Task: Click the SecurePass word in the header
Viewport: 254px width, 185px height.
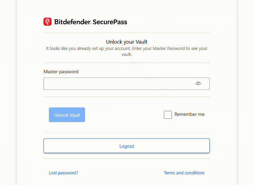Action: coord(110,22)
